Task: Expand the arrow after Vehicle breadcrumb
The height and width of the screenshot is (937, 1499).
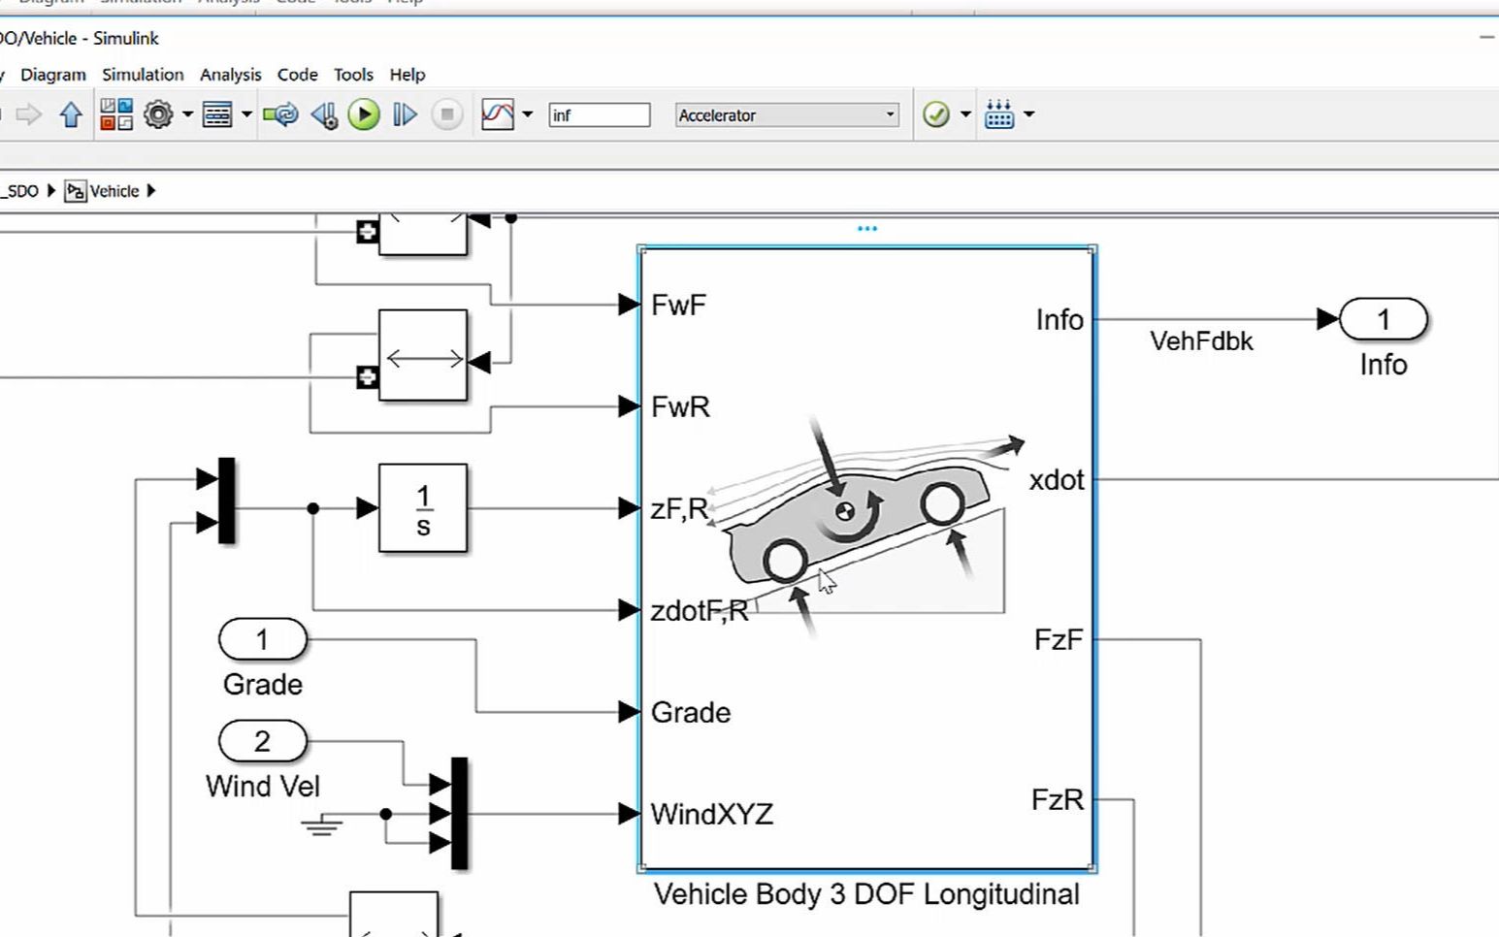Action: coord(151,191)
